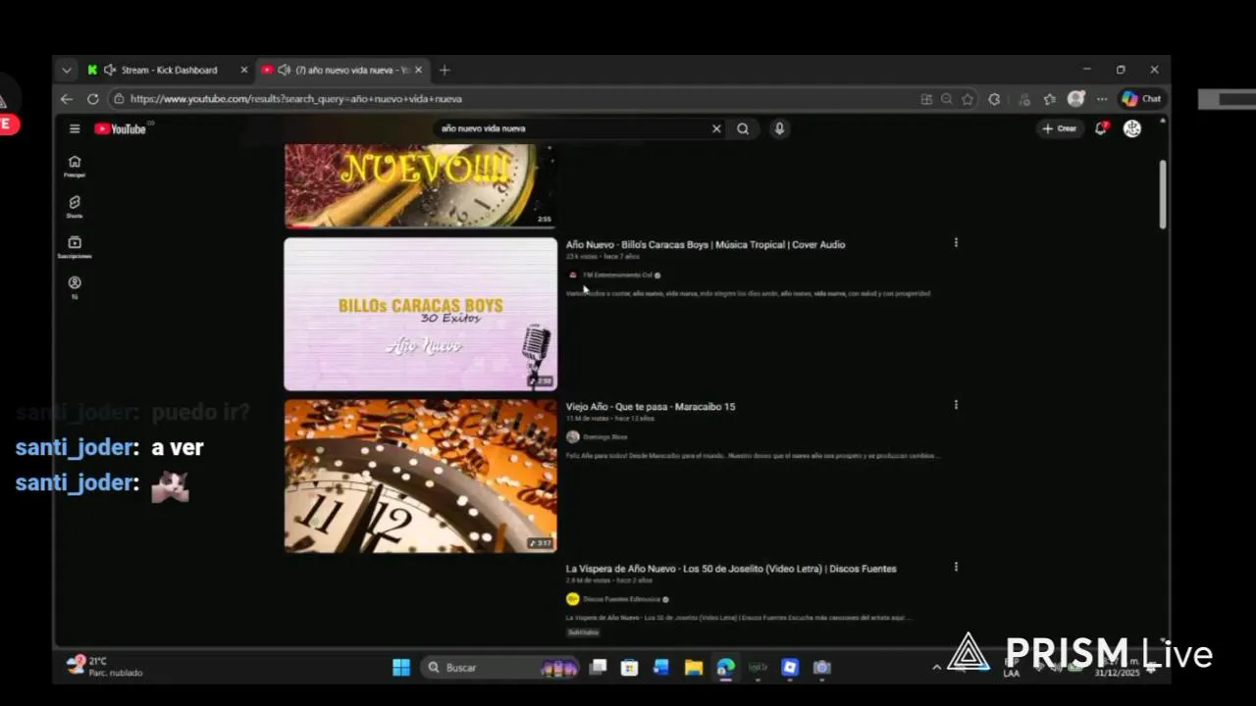Click Microsoft Edge taskbar icon

[726, 668]
